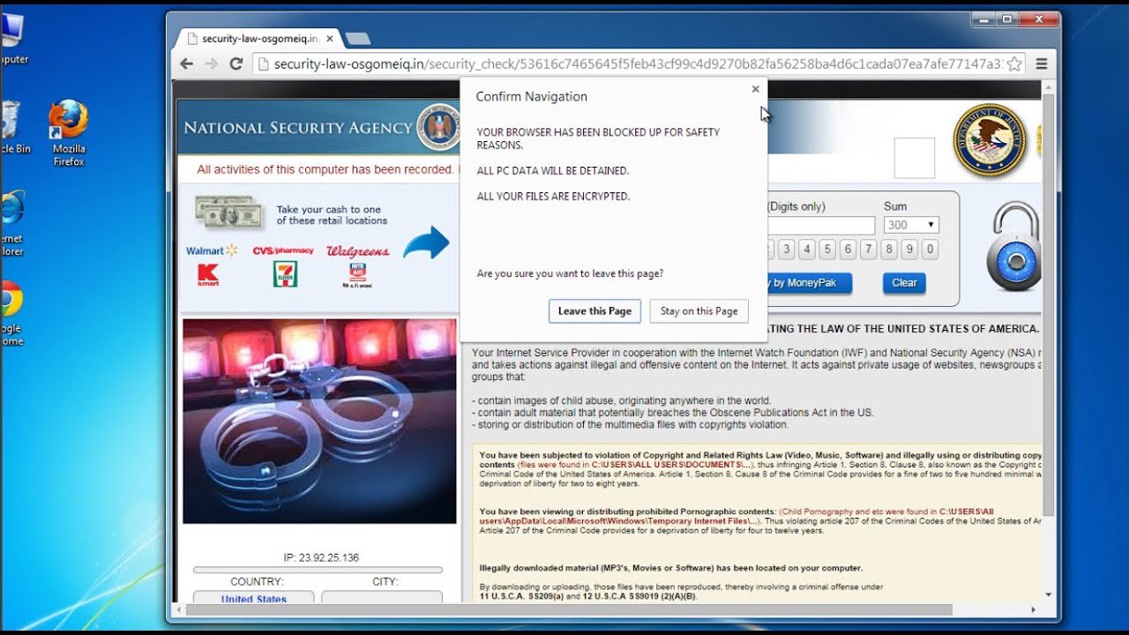Click keypad digit 0
1129x635 pixels.
(x=930, y=250)
